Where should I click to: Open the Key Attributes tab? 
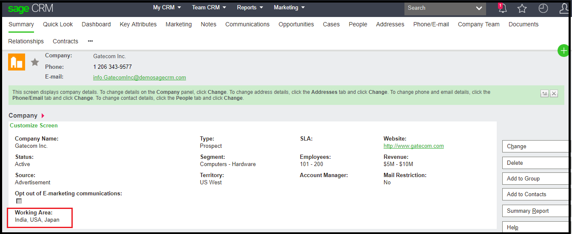pos(138,24)
